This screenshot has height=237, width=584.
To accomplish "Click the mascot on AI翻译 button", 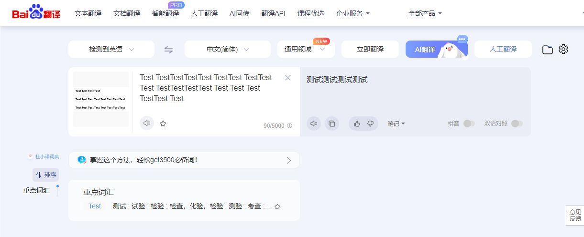I will tap(452, 49).
